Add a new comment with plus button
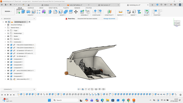Image resolution: width=183 pixels, height=103 pixels. [34, 89]
